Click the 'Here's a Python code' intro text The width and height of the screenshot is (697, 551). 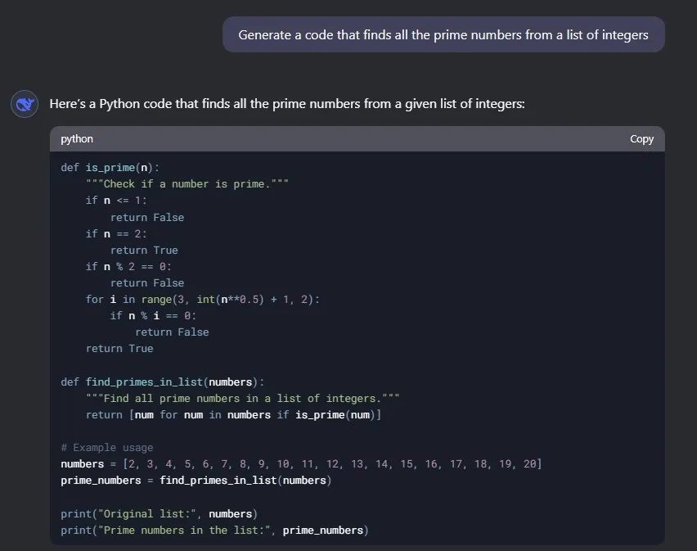coord(287,104)
